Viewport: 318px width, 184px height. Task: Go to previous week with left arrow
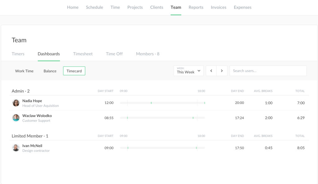coord(211,71)
